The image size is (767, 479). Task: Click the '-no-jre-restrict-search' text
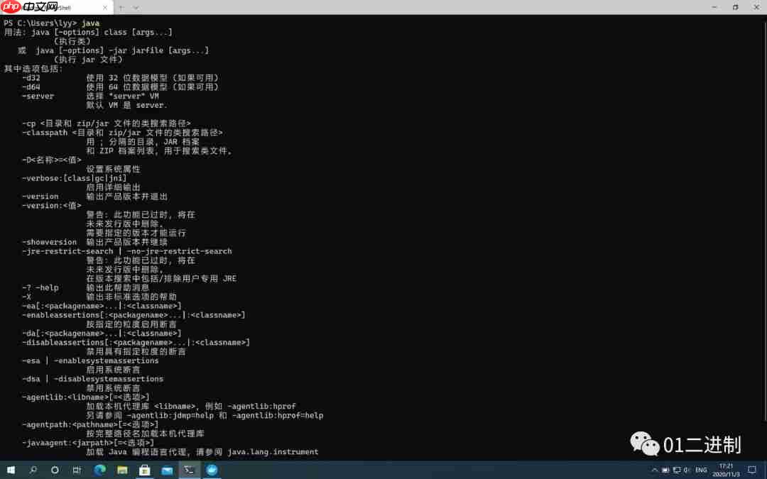coord(179,251)
